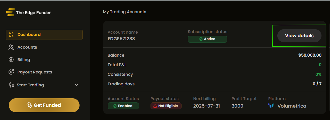Click the Billing dollar coin icon
Viewport: 330px width, 120px height.
pos(11,60)
